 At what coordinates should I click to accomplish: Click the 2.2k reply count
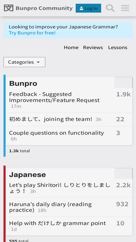123,185
